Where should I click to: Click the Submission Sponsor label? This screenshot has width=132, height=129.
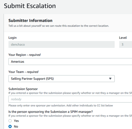23,89
